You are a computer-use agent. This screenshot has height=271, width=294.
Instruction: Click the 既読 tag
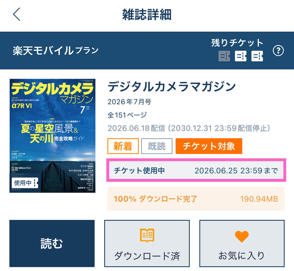click(x=157, y=146)
